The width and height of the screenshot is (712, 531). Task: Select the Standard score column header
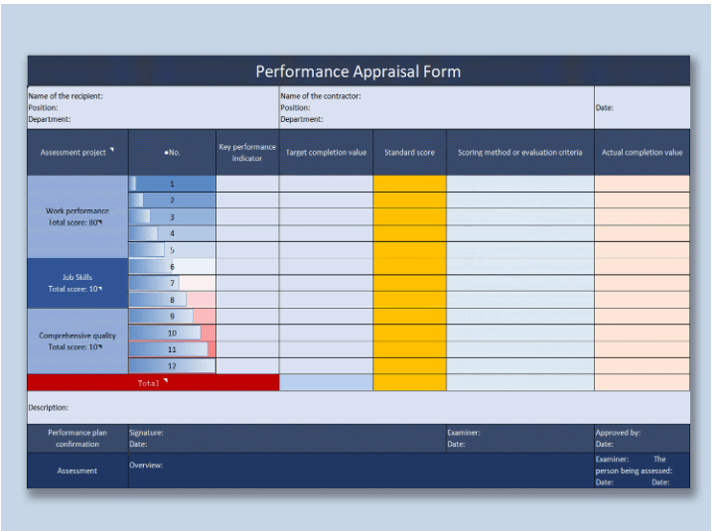(x=409, y=153)
